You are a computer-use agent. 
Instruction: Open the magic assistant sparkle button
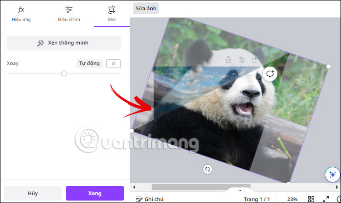point(332,175)
